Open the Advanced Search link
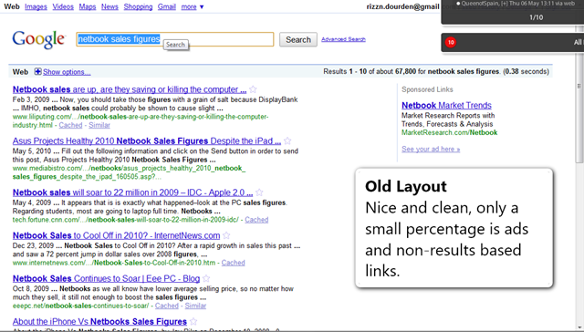This screenshot has height=332, width=584. point(343,39)
